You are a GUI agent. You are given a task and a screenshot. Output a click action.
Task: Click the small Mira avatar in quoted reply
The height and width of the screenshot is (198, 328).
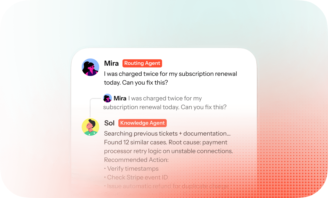108,98
